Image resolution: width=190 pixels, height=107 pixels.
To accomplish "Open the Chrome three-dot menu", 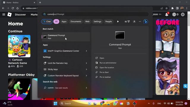I will 187,8.
